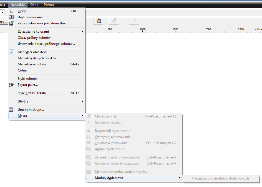
Task: Toggle Menedżer widoków docker
Action: [x=32, y=64]
